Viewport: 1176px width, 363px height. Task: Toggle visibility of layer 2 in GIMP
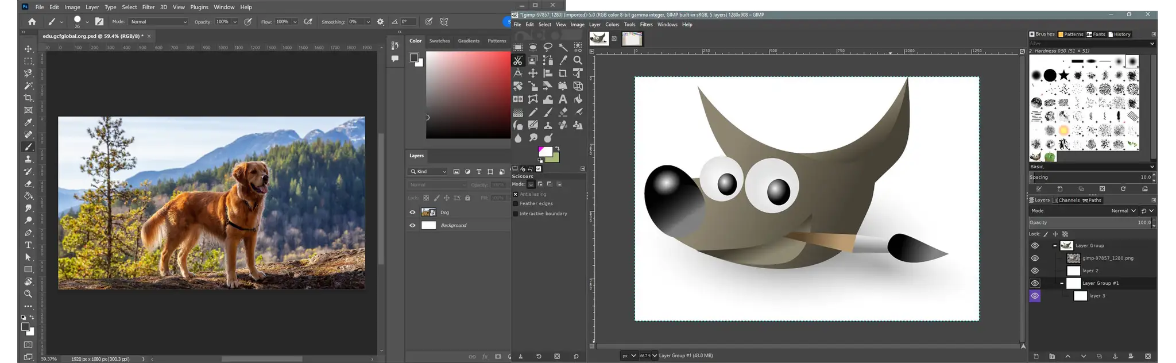tap(1035, 271)
